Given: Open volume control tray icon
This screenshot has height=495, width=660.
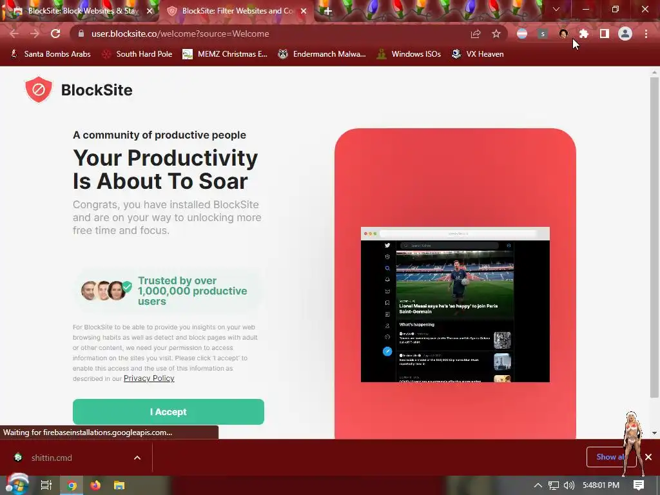Looking at the screenshot, I should pos(568,485).
